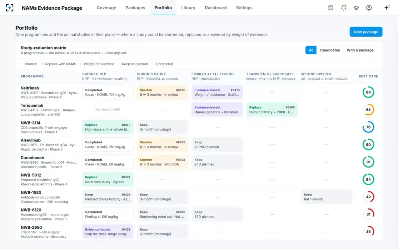Open Veltrimab Evidence-based cell #0415
Viewport: 398px width, 249px height.
coord(217,92)
